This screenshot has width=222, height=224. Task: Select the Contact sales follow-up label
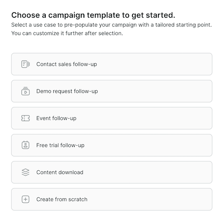pyautogui.click(x=67, y=64)
